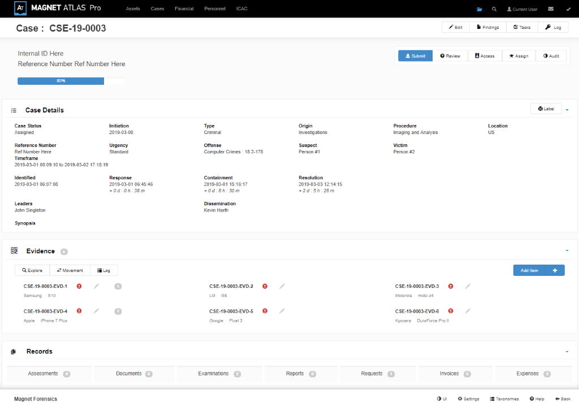Edit CSE-19-0003-EVD-3 with pencil icon
The height and width of the screenshot is (406, 579).
pos(468,286)
